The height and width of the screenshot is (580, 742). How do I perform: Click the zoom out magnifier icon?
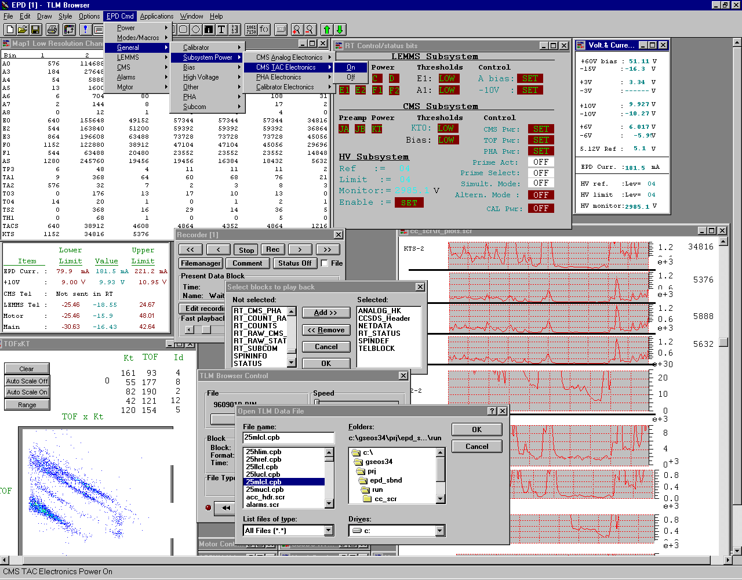pyautogui.click(x=310, y=30)
